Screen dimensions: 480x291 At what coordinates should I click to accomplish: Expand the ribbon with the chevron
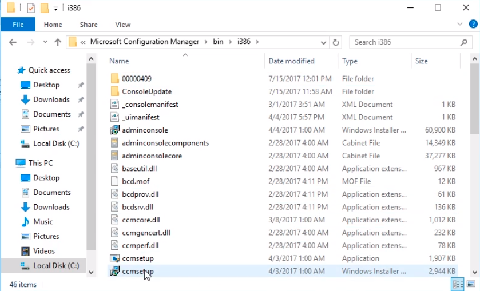point(459,24)
